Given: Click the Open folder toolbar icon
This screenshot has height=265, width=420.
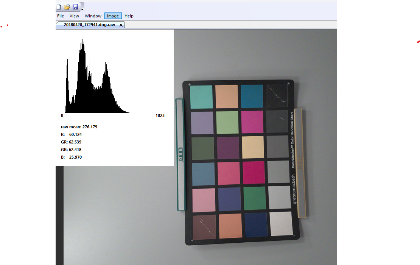Looking at the screenshot, I should tap(67, 7).
